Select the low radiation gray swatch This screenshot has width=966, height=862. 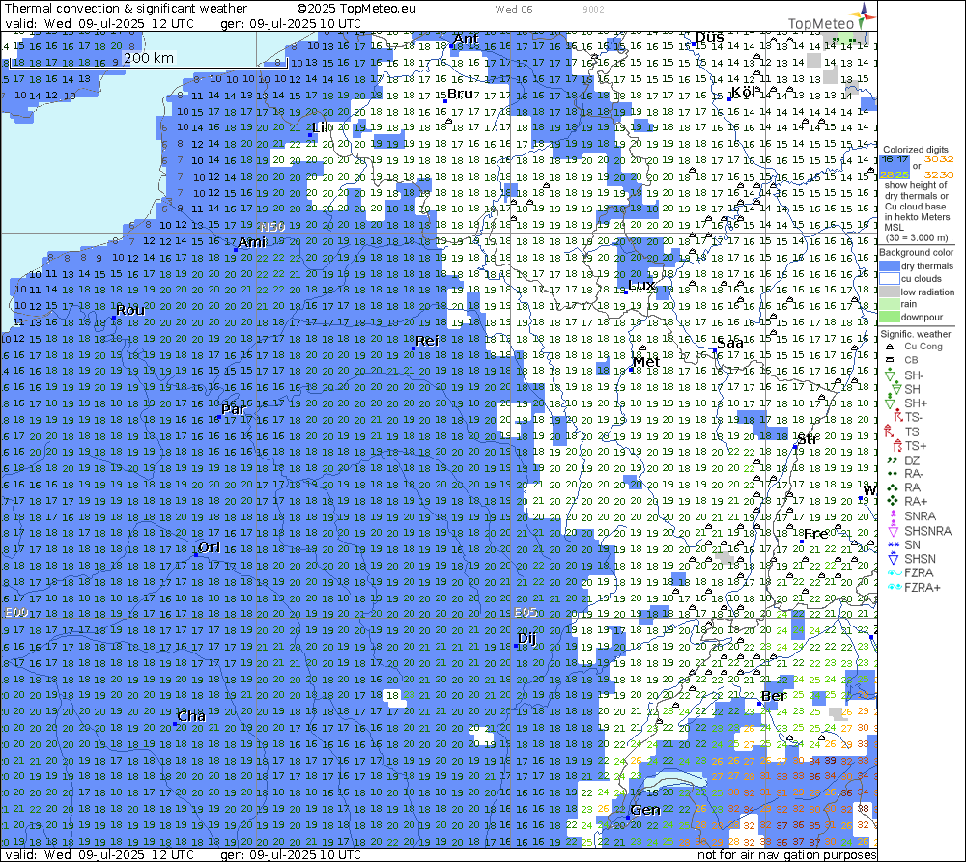pyautogui.click(x=889, y=292)
